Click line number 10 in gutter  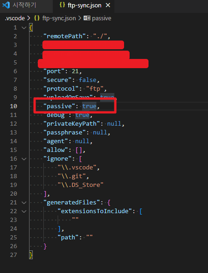(13, 106)
